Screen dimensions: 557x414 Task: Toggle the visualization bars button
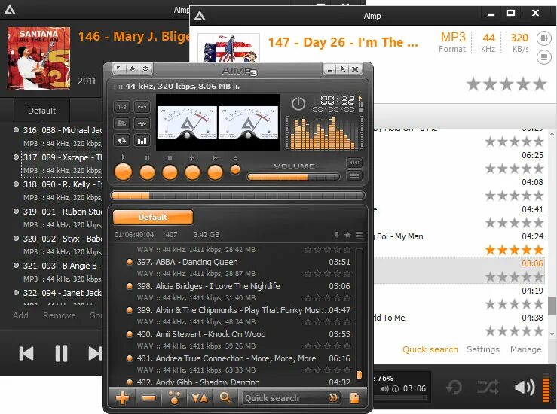pyautogui.click(x=142, y=141)
